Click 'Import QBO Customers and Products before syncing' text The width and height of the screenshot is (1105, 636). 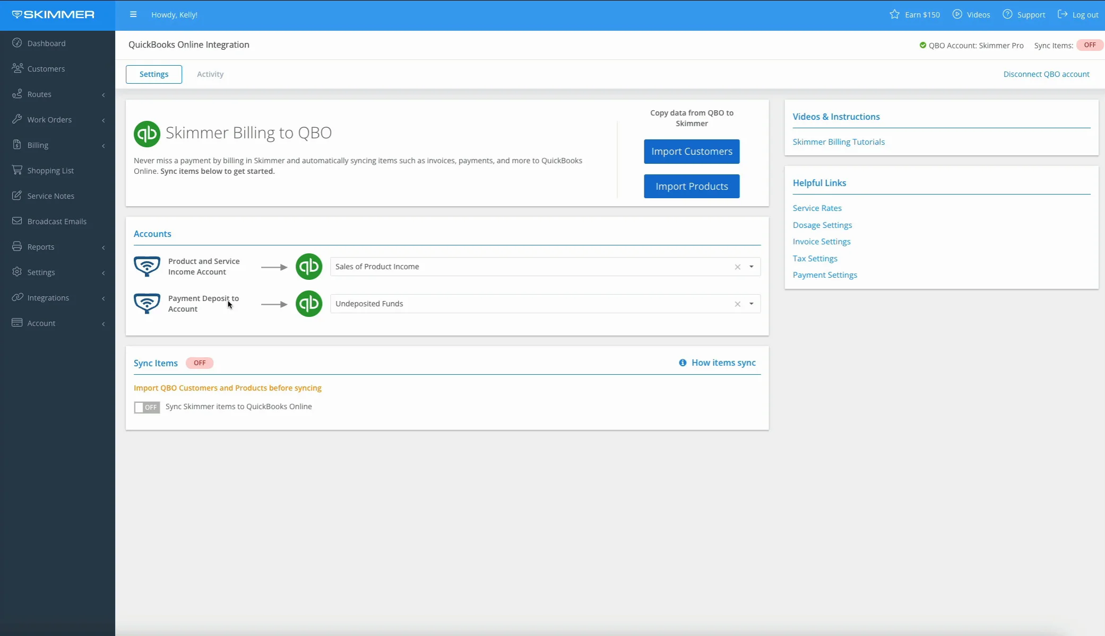pyautogui.click(x=227, y=388)
